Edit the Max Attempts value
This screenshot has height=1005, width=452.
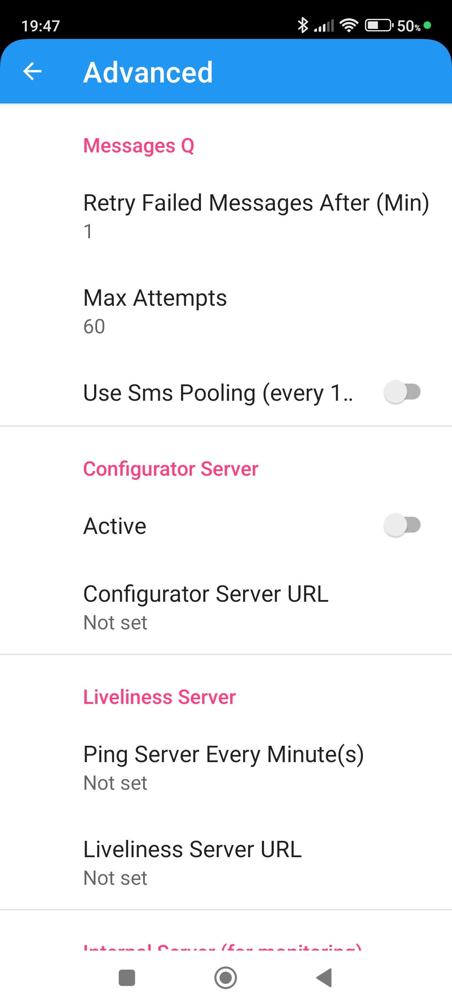(155, 311)
